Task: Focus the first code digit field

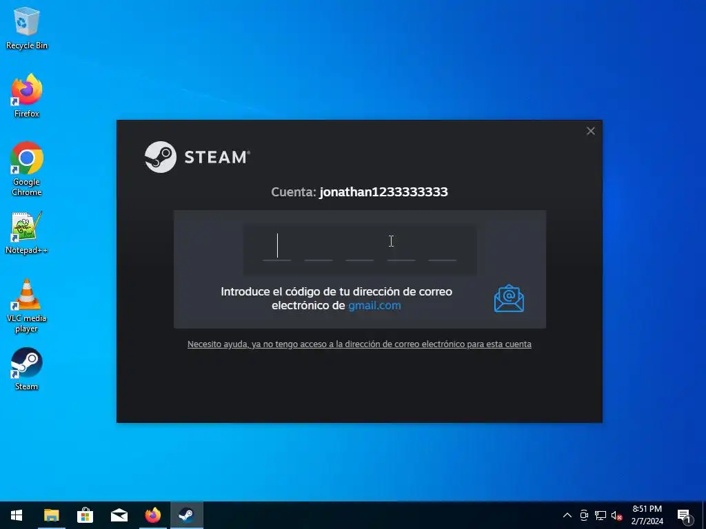Action: (x=277, y=247)
